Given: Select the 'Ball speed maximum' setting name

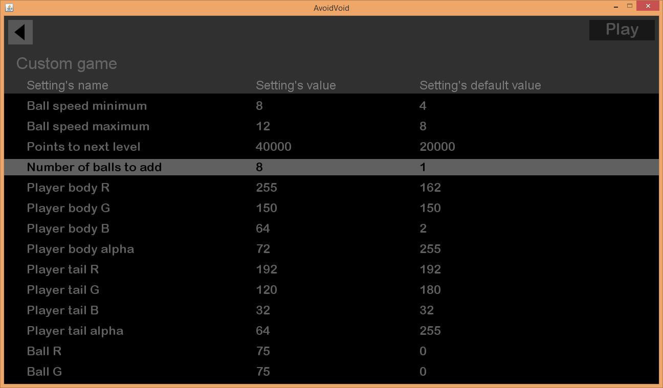Looking at the screenshot, I should (x=88, y=126).
